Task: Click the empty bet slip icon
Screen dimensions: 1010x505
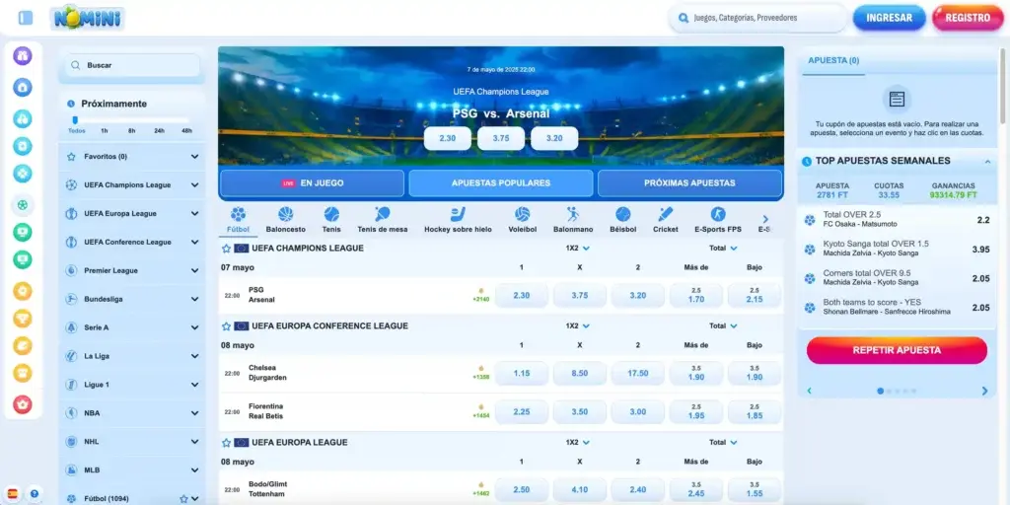Action: (x=897, y=100)
